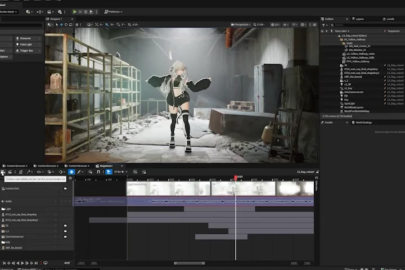Click the red playhead marker at frame 0157
Viewport: 405px width, 270px height.
click(236, 177)
